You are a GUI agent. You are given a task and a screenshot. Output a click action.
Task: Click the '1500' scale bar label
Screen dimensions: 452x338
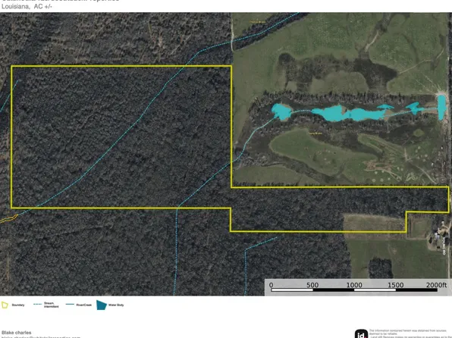point(396,285)
